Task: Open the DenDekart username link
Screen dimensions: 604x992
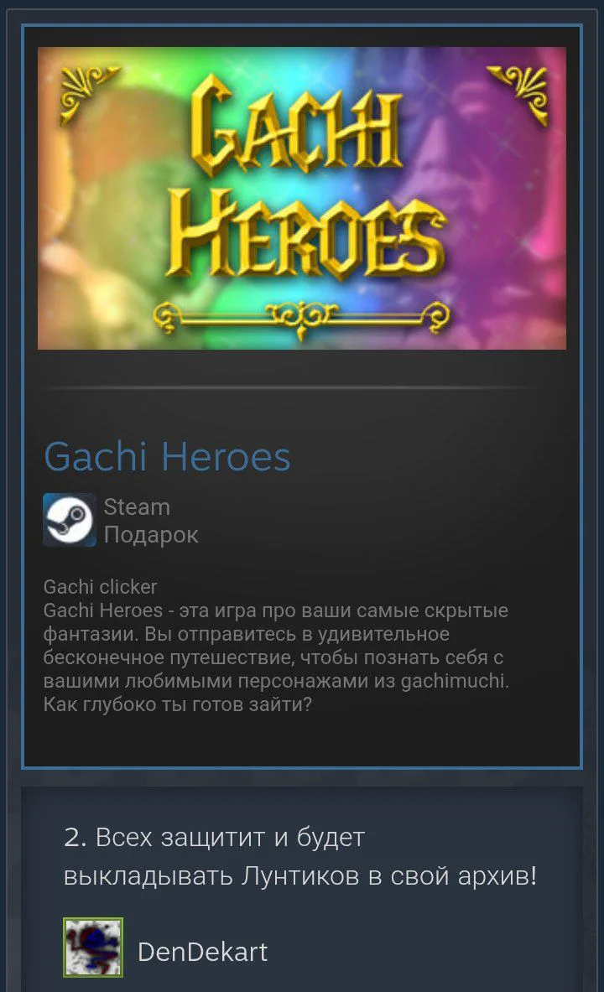Action: point(203,952)
